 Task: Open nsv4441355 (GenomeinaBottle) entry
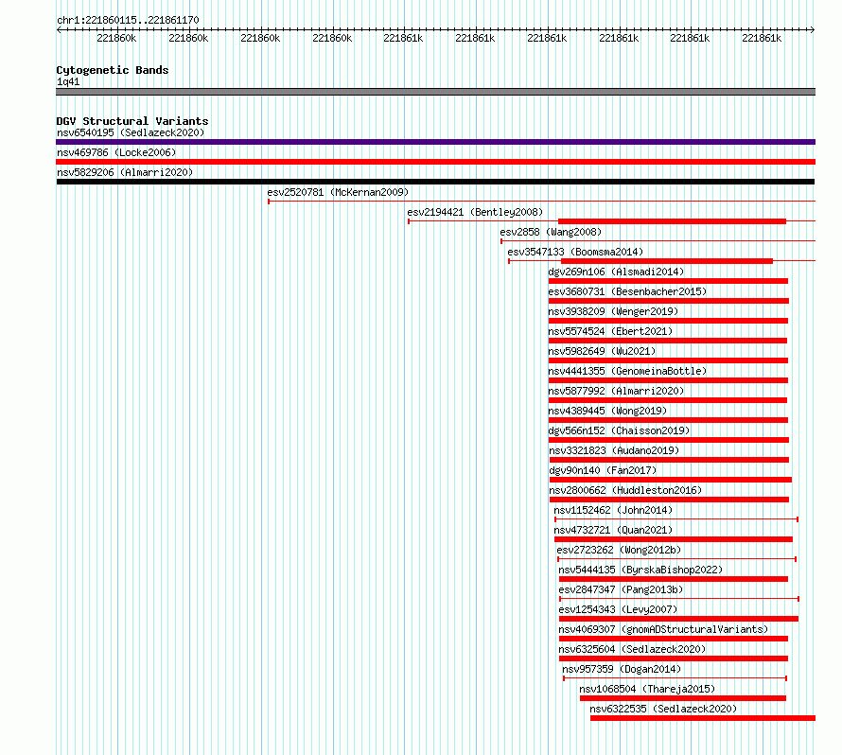627,371
